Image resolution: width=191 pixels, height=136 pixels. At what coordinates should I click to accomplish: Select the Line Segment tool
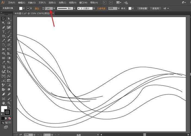(9, 32)
